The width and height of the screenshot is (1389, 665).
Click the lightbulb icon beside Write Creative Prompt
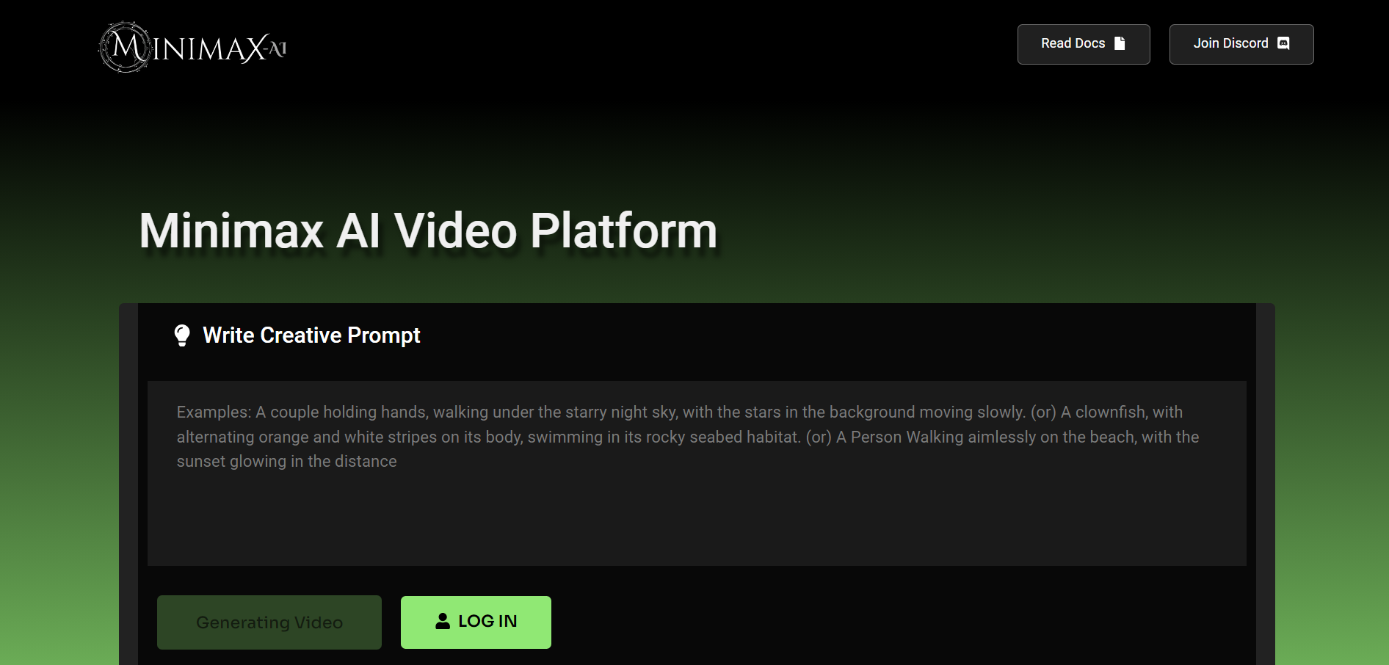182,335
